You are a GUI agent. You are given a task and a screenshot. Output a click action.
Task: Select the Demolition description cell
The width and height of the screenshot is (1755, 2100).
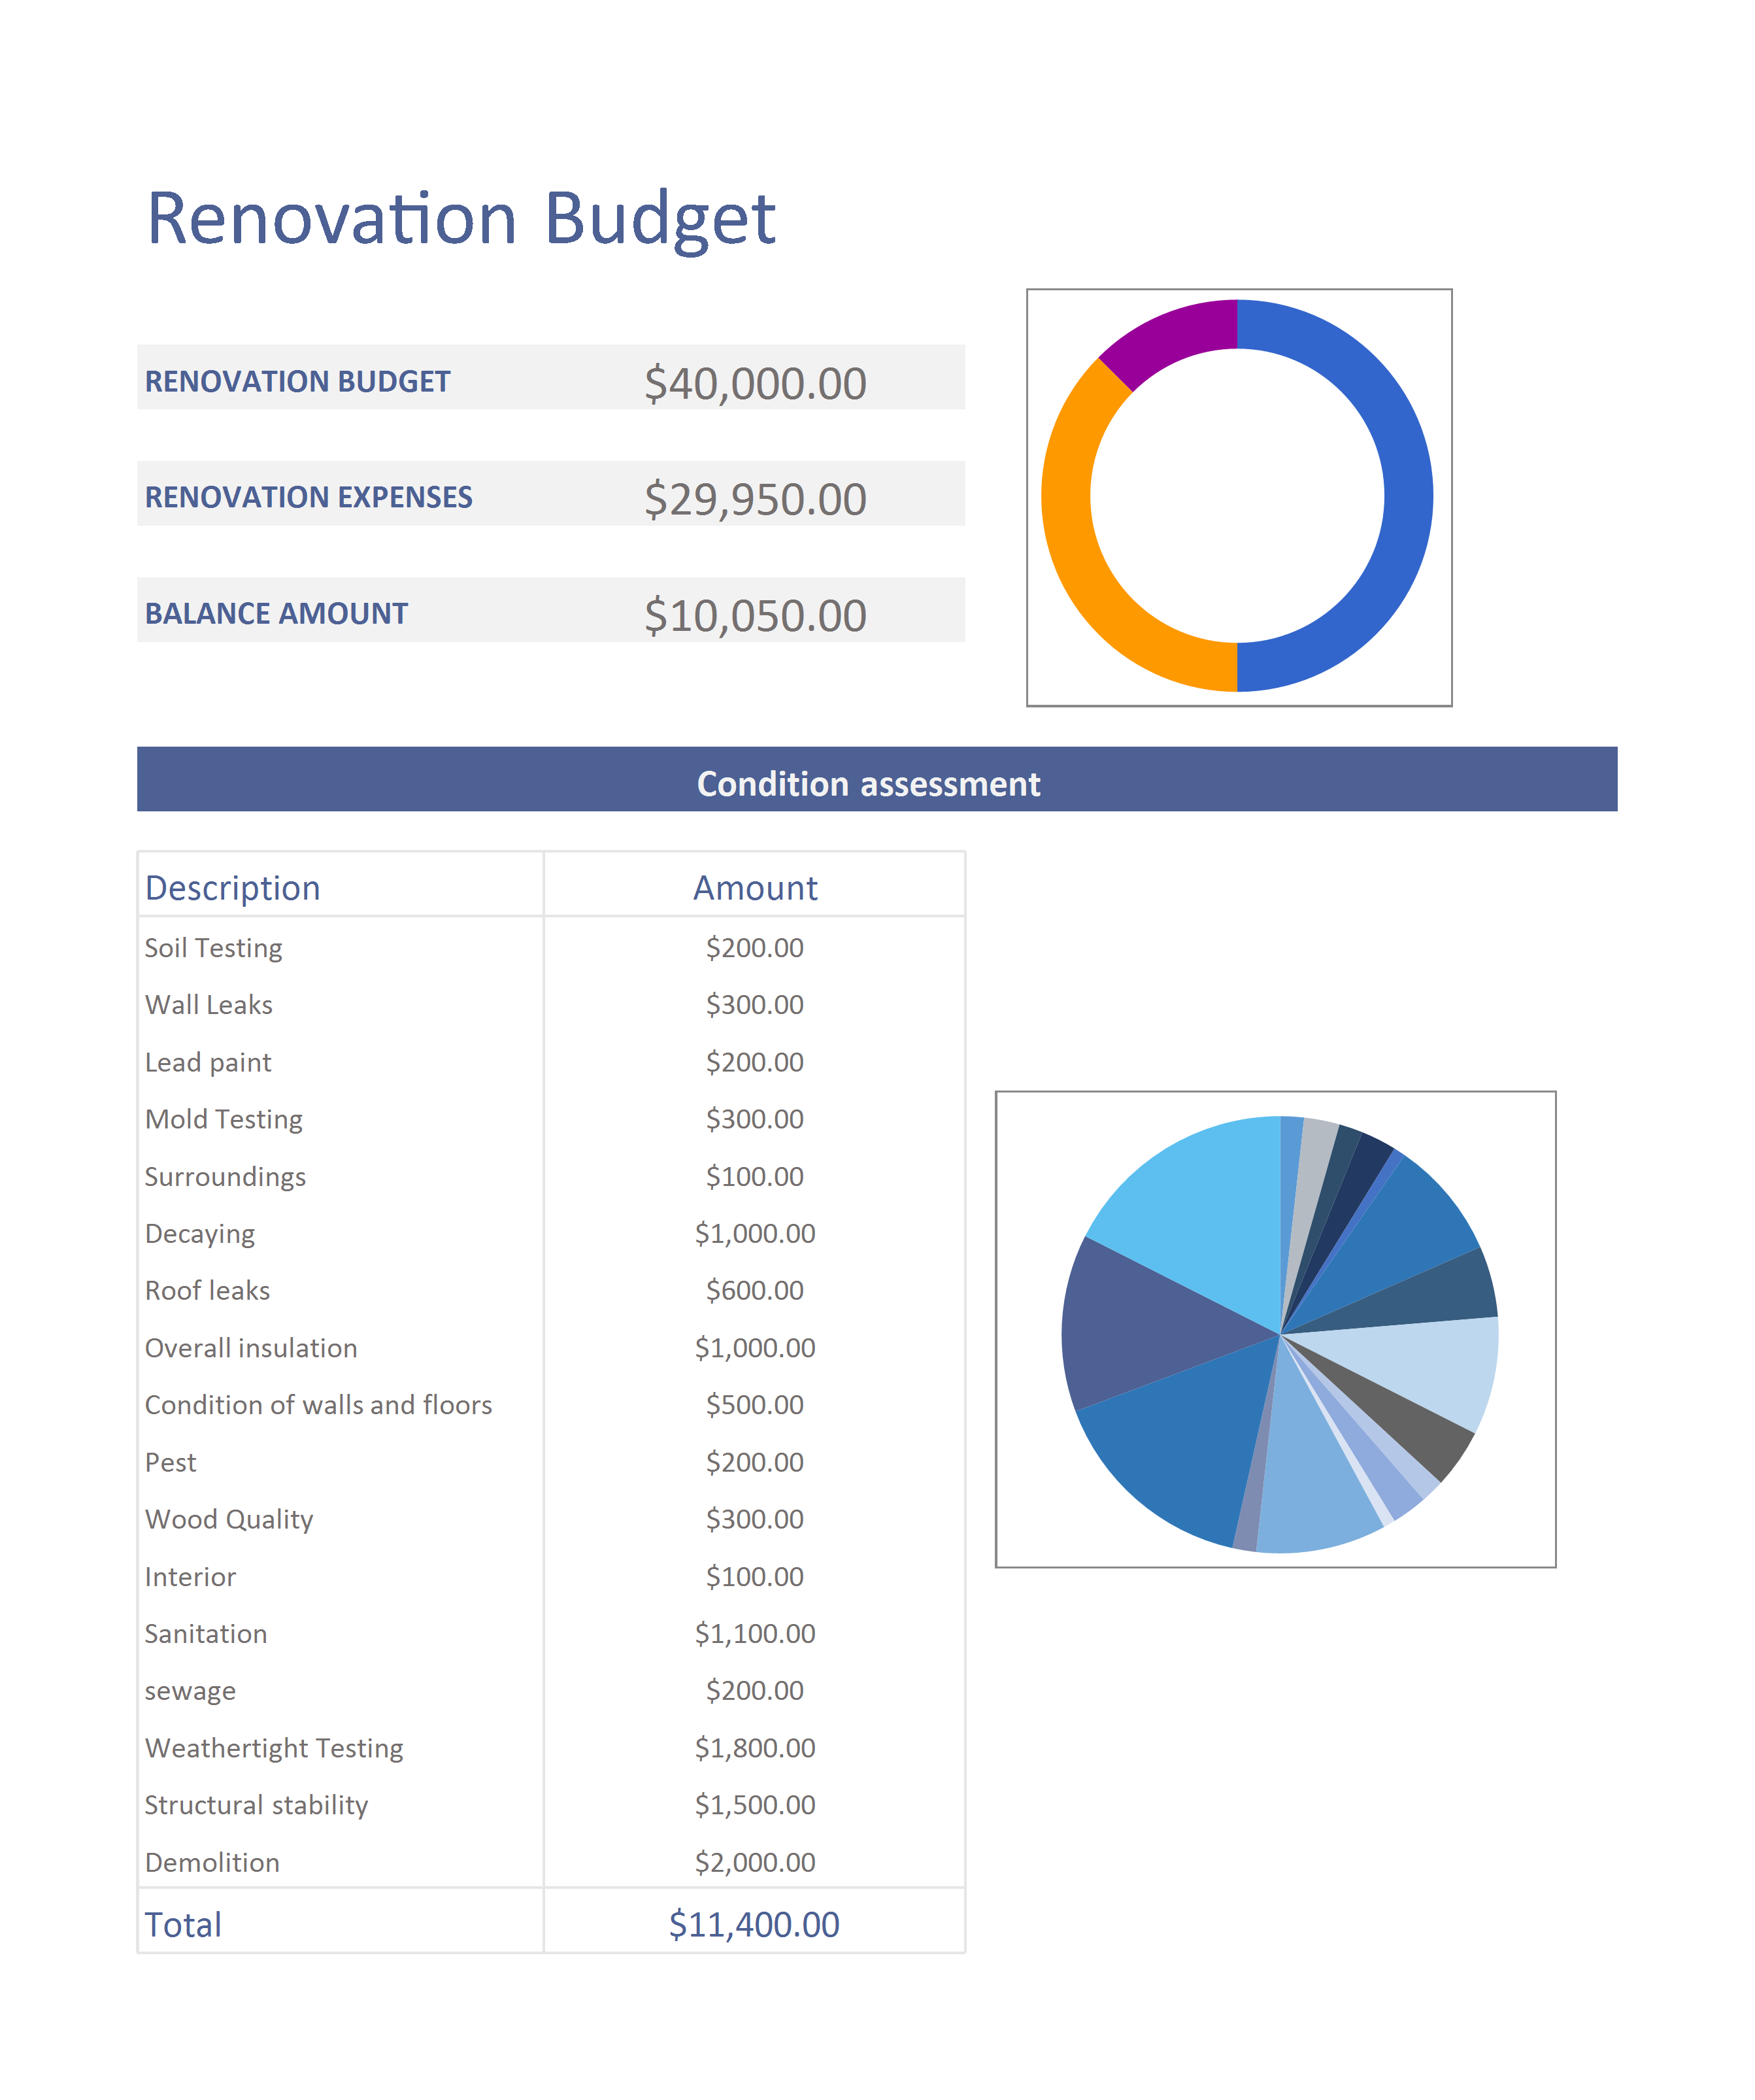(x=213, y=1863)
